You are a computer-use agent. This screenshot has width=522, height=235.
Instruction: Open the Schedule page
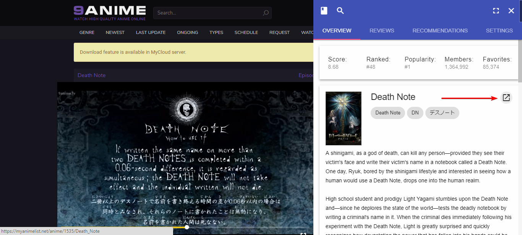246,32
